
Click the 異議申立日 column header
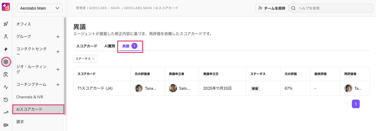[211, 74]
